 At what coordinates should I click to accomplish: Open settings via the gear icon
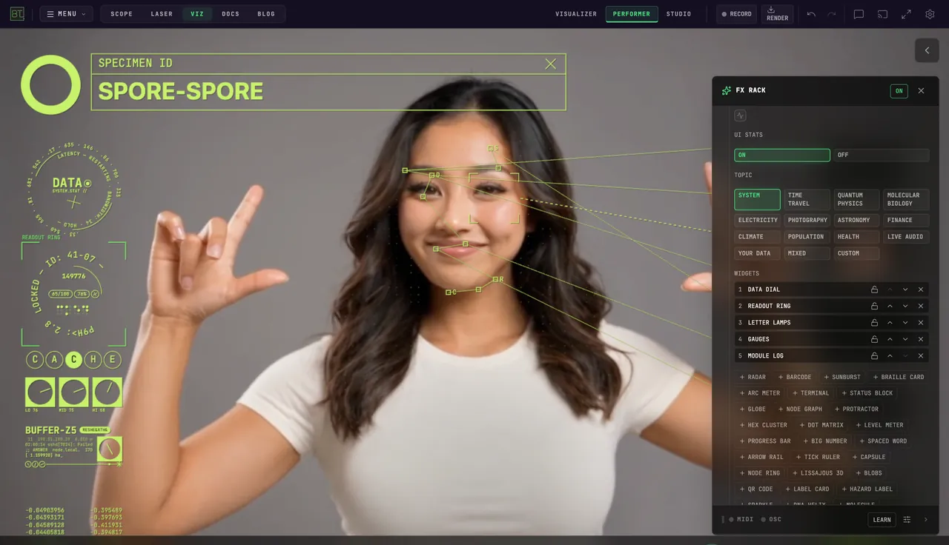click(930, 14)
